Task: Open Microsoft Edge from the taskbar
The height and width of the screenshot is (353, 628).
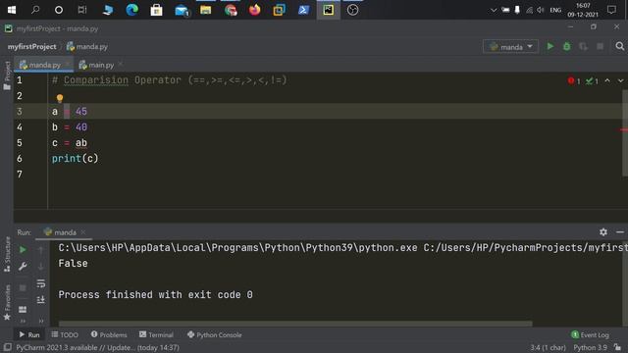Action: pyautogui.click(x=131, y=10)
